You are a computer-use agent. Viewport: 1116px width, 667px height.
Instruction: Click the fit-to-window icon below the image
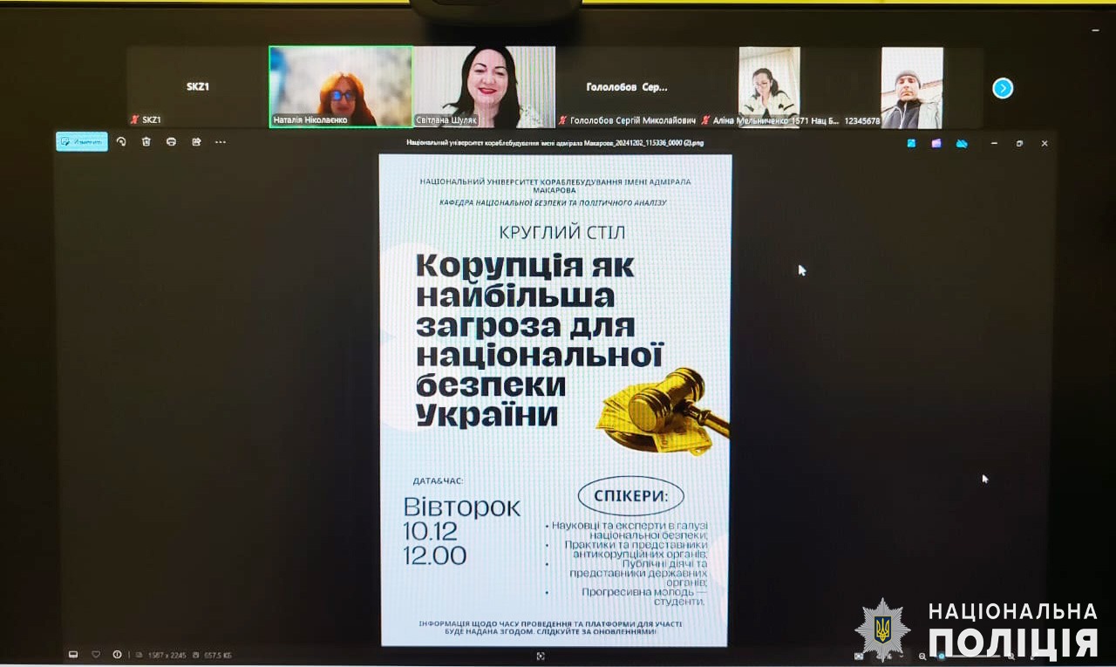(541, 656)
